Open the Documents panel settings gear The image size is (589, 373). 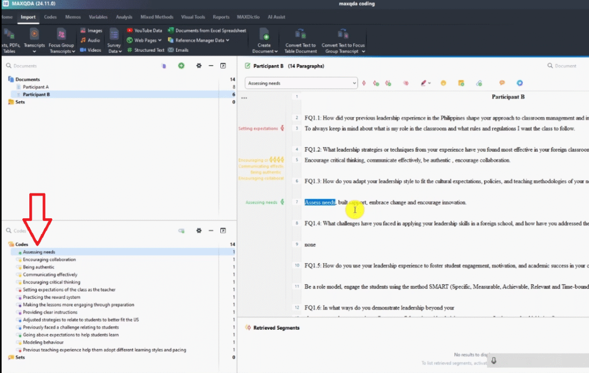(x=199, y=66)
